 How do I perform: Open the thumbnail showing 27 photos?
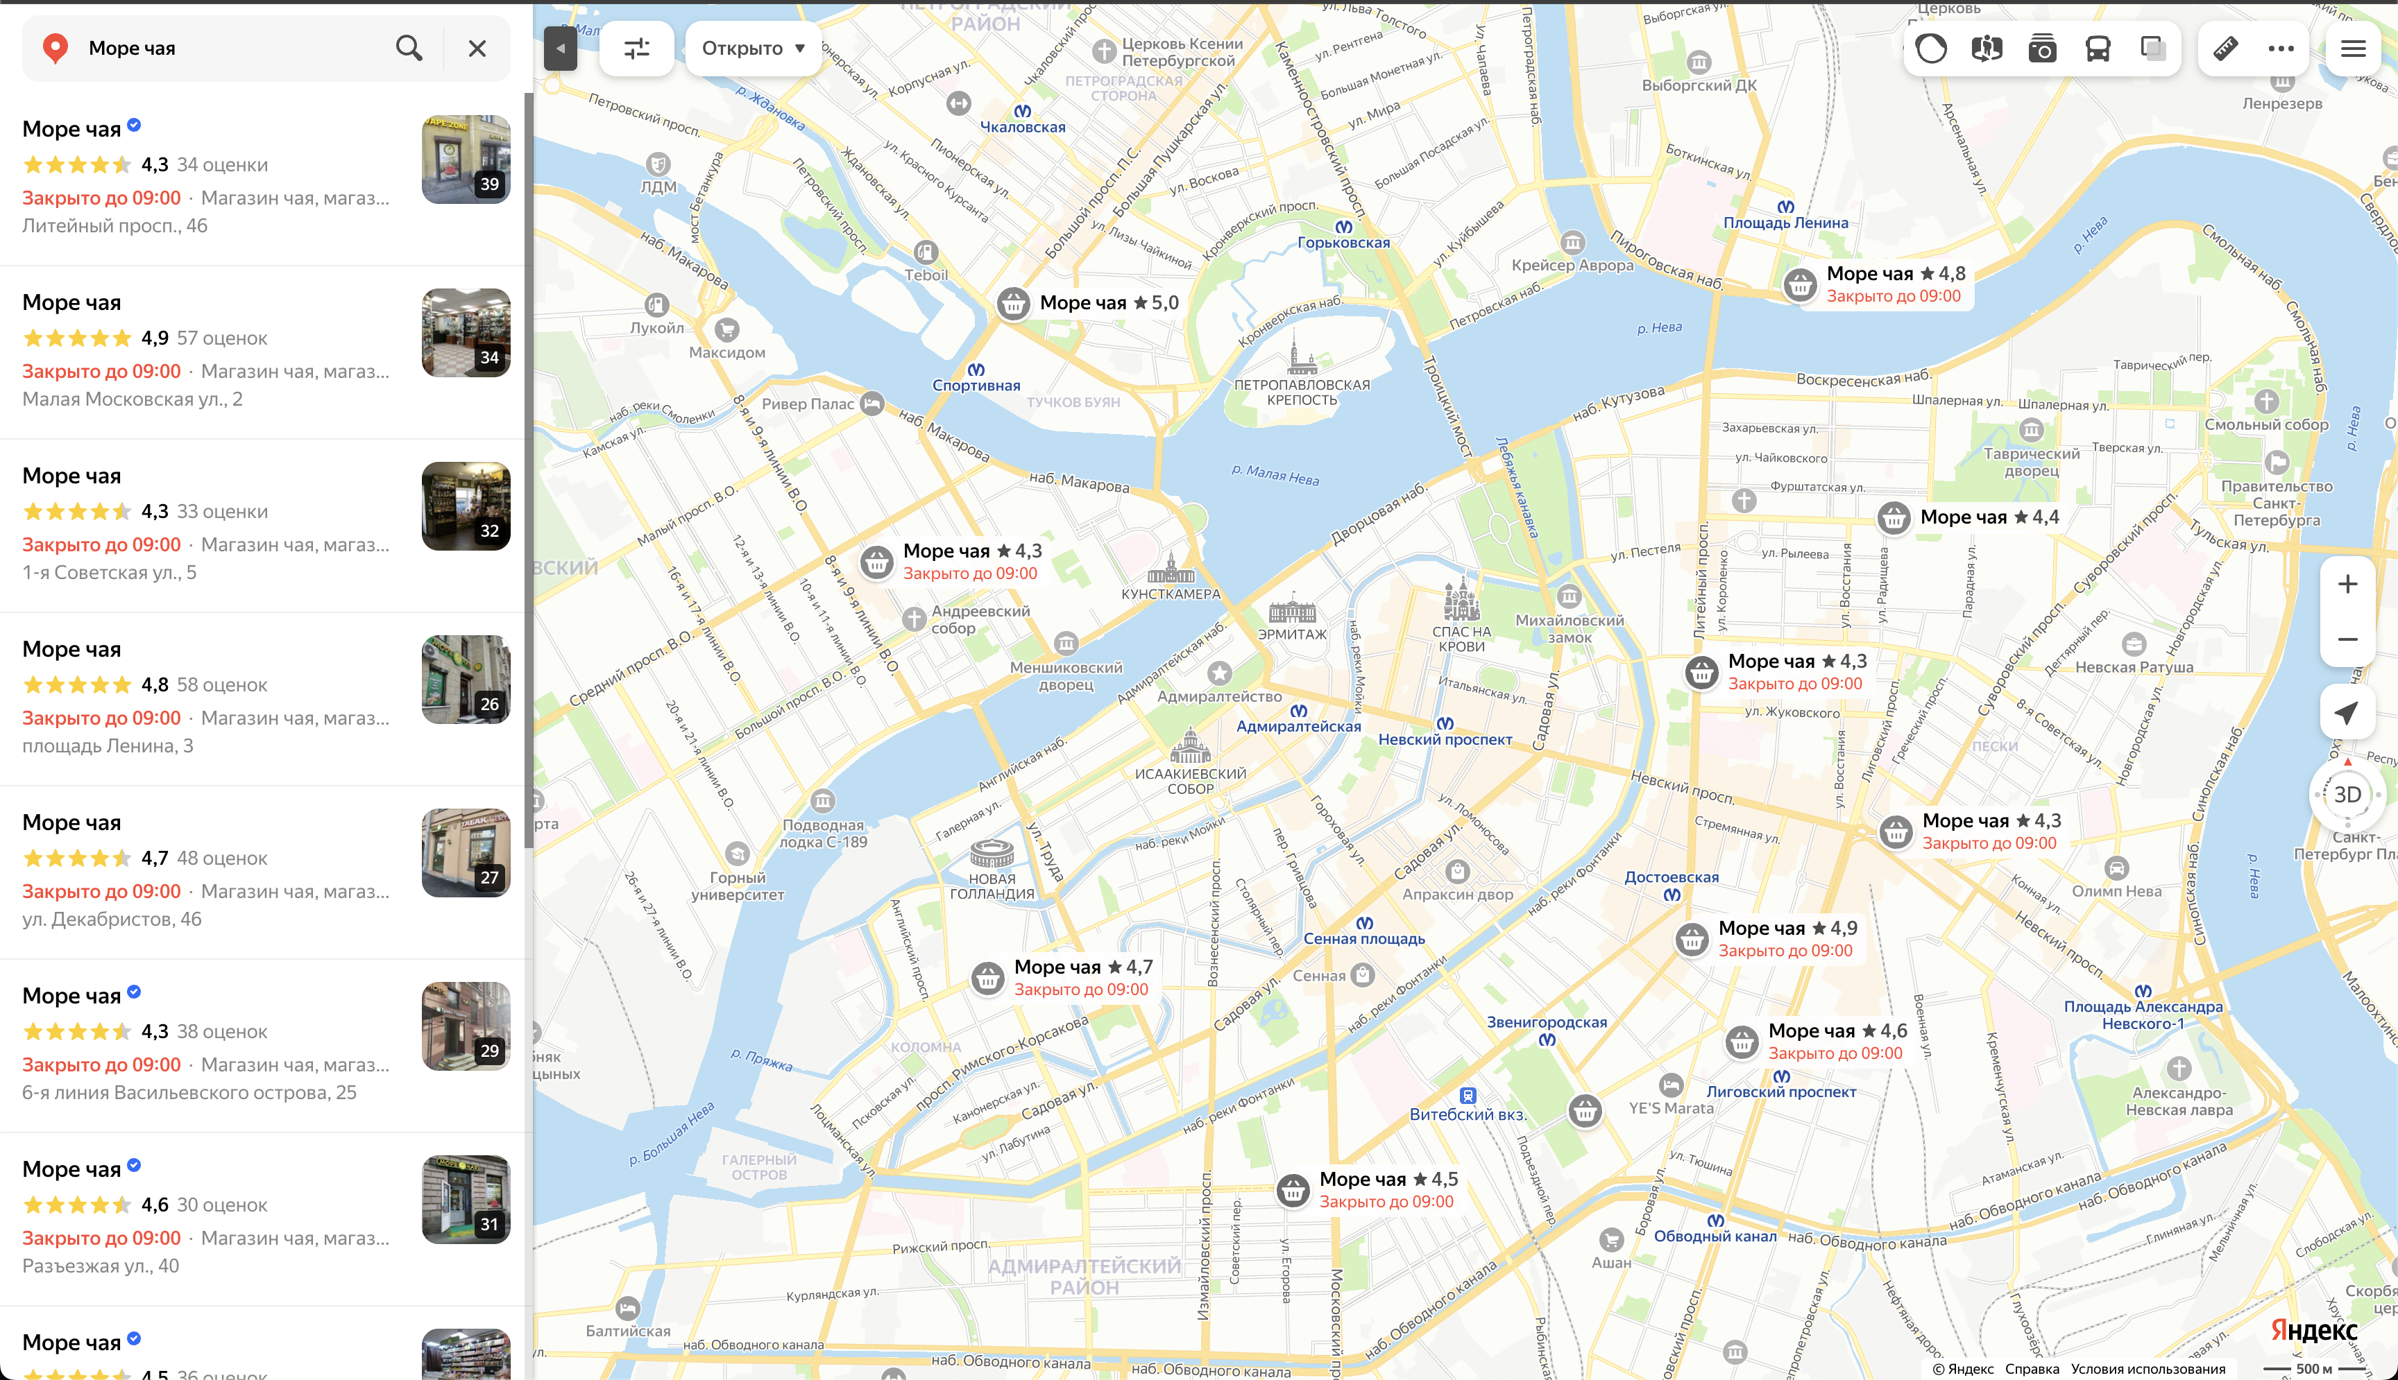coord(466,853)
